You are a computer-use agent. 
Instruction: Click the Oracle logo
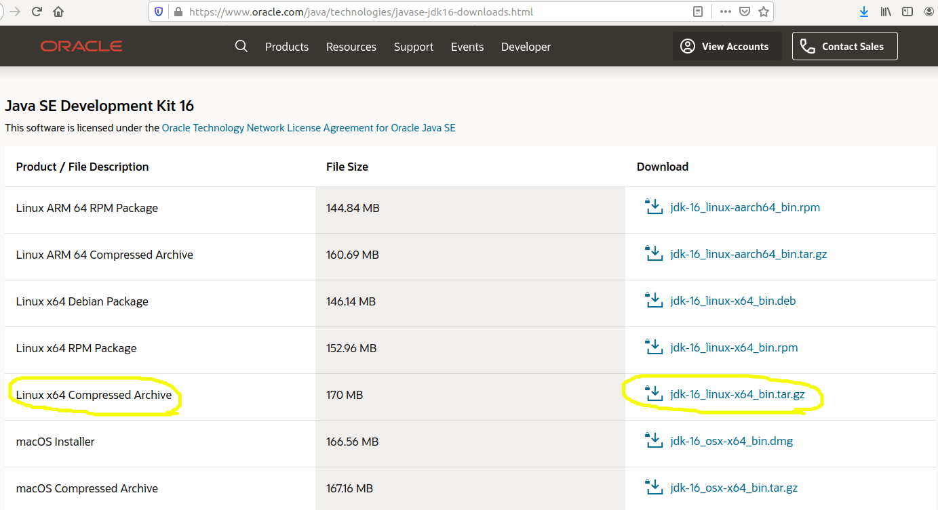(x=81, y=46)
